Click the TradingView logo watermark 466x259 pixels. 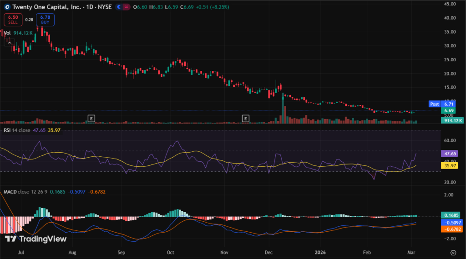36,239
